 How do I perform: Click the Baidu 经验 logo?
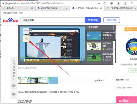(x=10, y=20)
